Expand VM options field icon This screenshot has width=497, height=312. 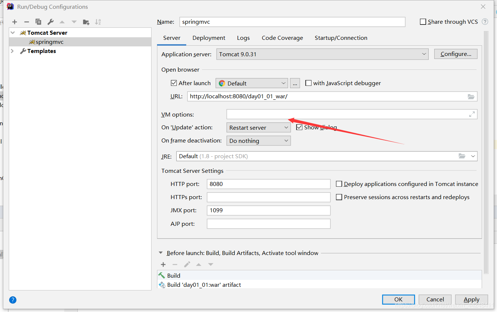tap(472, 114)
